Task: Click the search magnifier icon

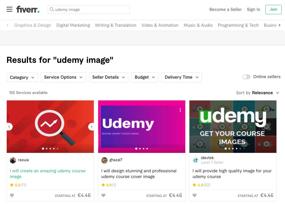Action: pyautogui.click(x=52, y=9)
